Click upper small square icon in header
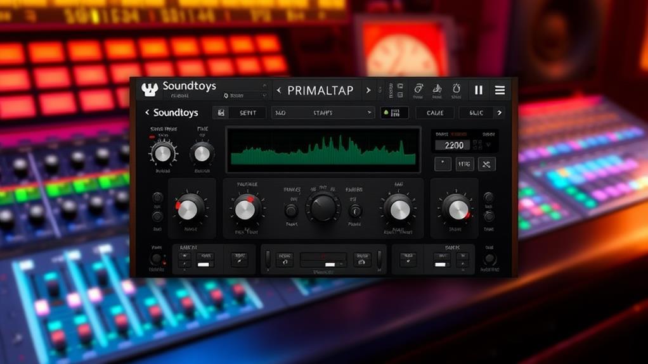Image resolution: width=648 pixels, height=364 pixels. pyautogui.click(x=400, y=86)
